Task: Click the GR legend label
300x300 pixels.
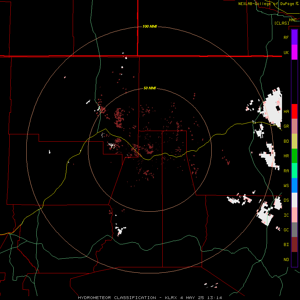Action: point(286,126)
